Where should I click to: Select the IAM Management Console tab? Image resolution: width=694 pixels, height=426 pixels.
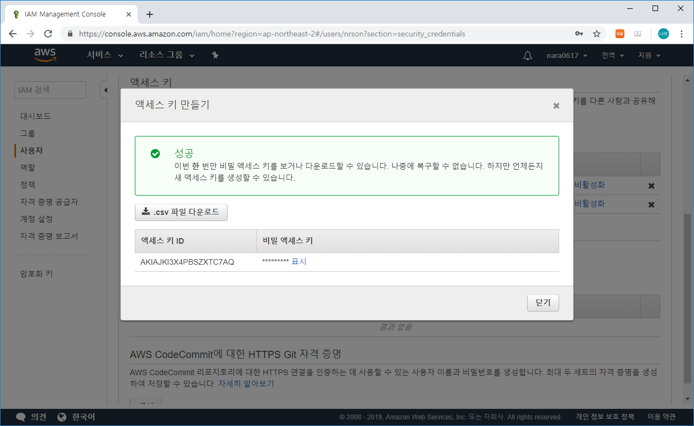[x=71, y=14]
